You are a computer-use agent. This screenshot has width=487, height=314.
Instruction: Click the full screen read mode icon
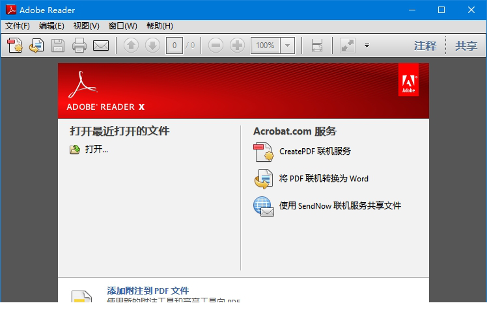point(348,46)
